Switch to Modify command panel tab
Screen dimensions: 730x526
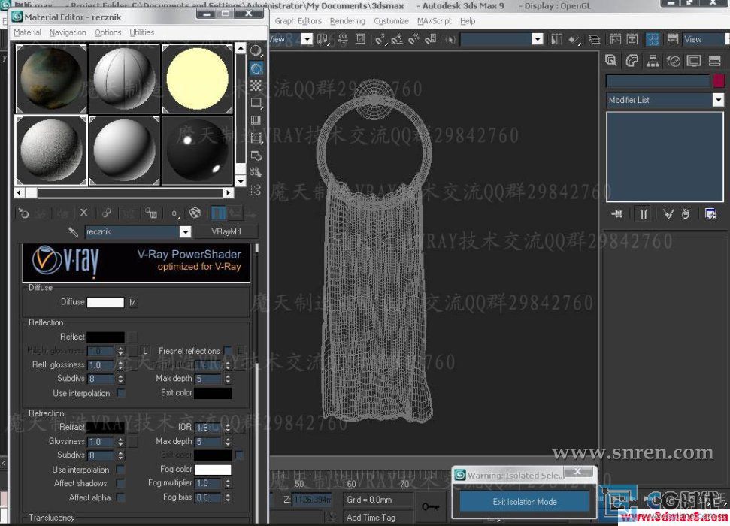point(632,61)
